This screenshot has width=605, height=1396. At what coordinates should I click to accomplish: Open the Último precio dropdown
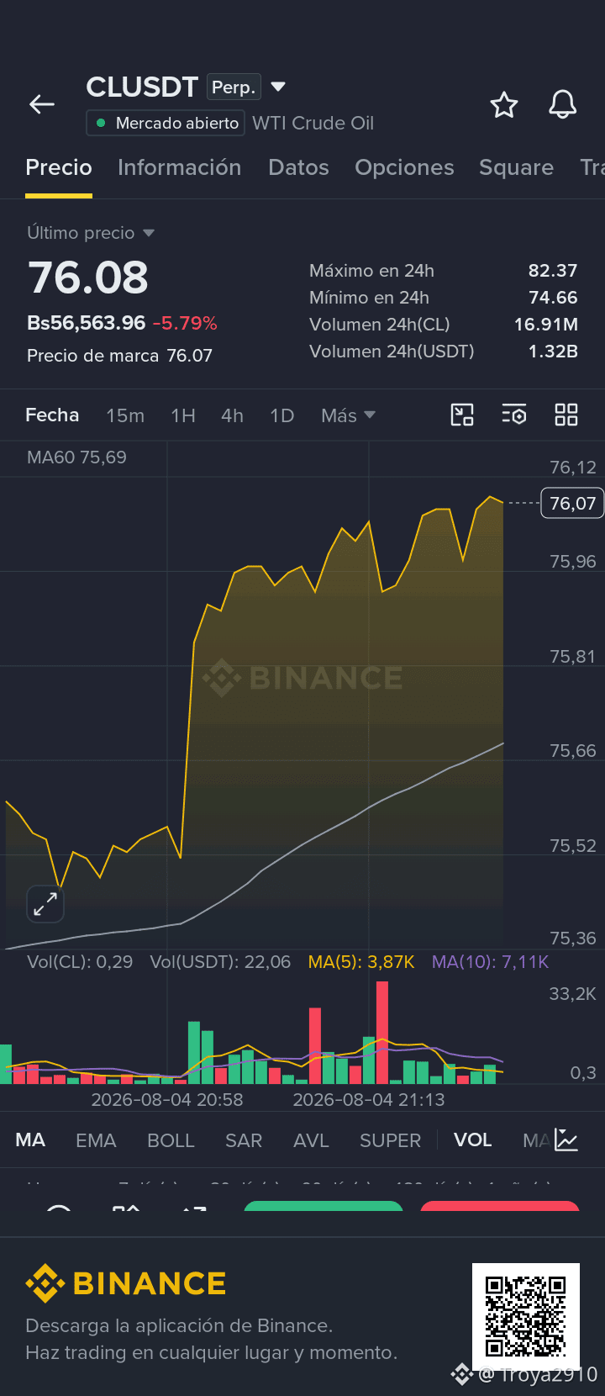pyautogui.click(x=91, y=233)
